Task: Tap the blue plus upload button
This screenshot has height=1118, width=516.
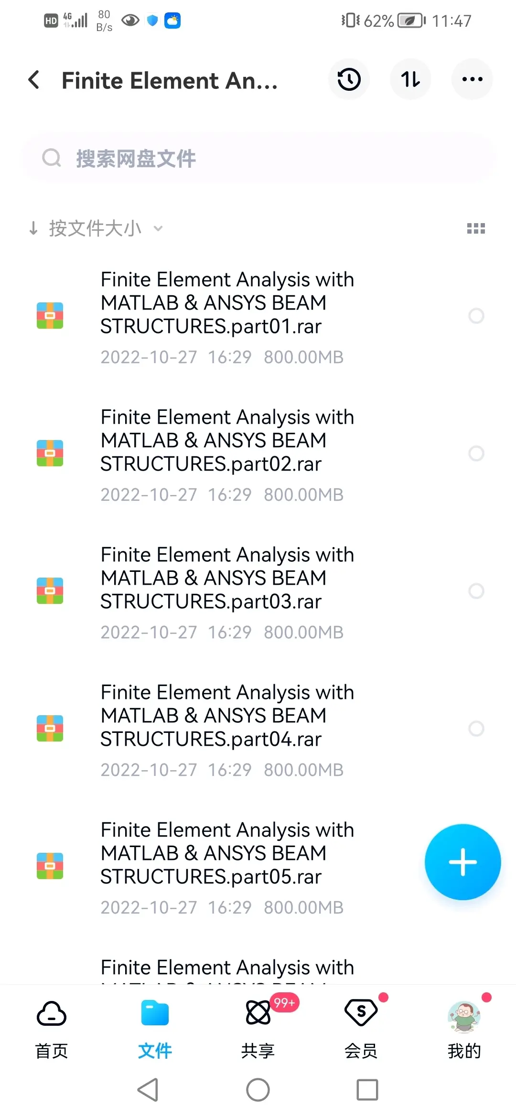Action: click(462, 862)
